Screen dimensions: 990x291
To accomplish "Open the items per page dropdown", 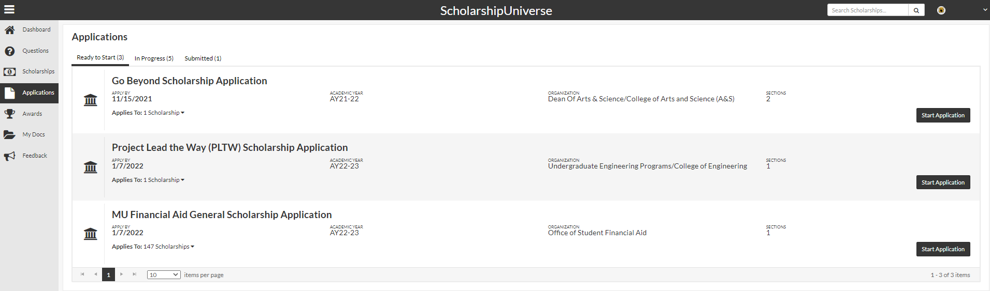I will (164, 275).
